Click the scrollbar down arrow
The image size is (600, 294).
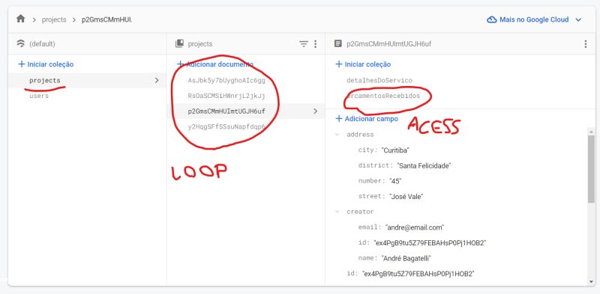coord(591,282)
